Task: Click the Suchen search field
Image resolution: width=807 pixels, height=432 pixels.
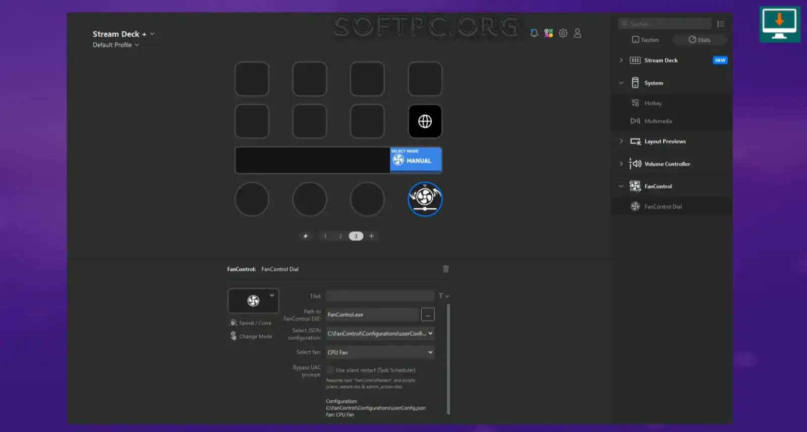Action: 665,24
